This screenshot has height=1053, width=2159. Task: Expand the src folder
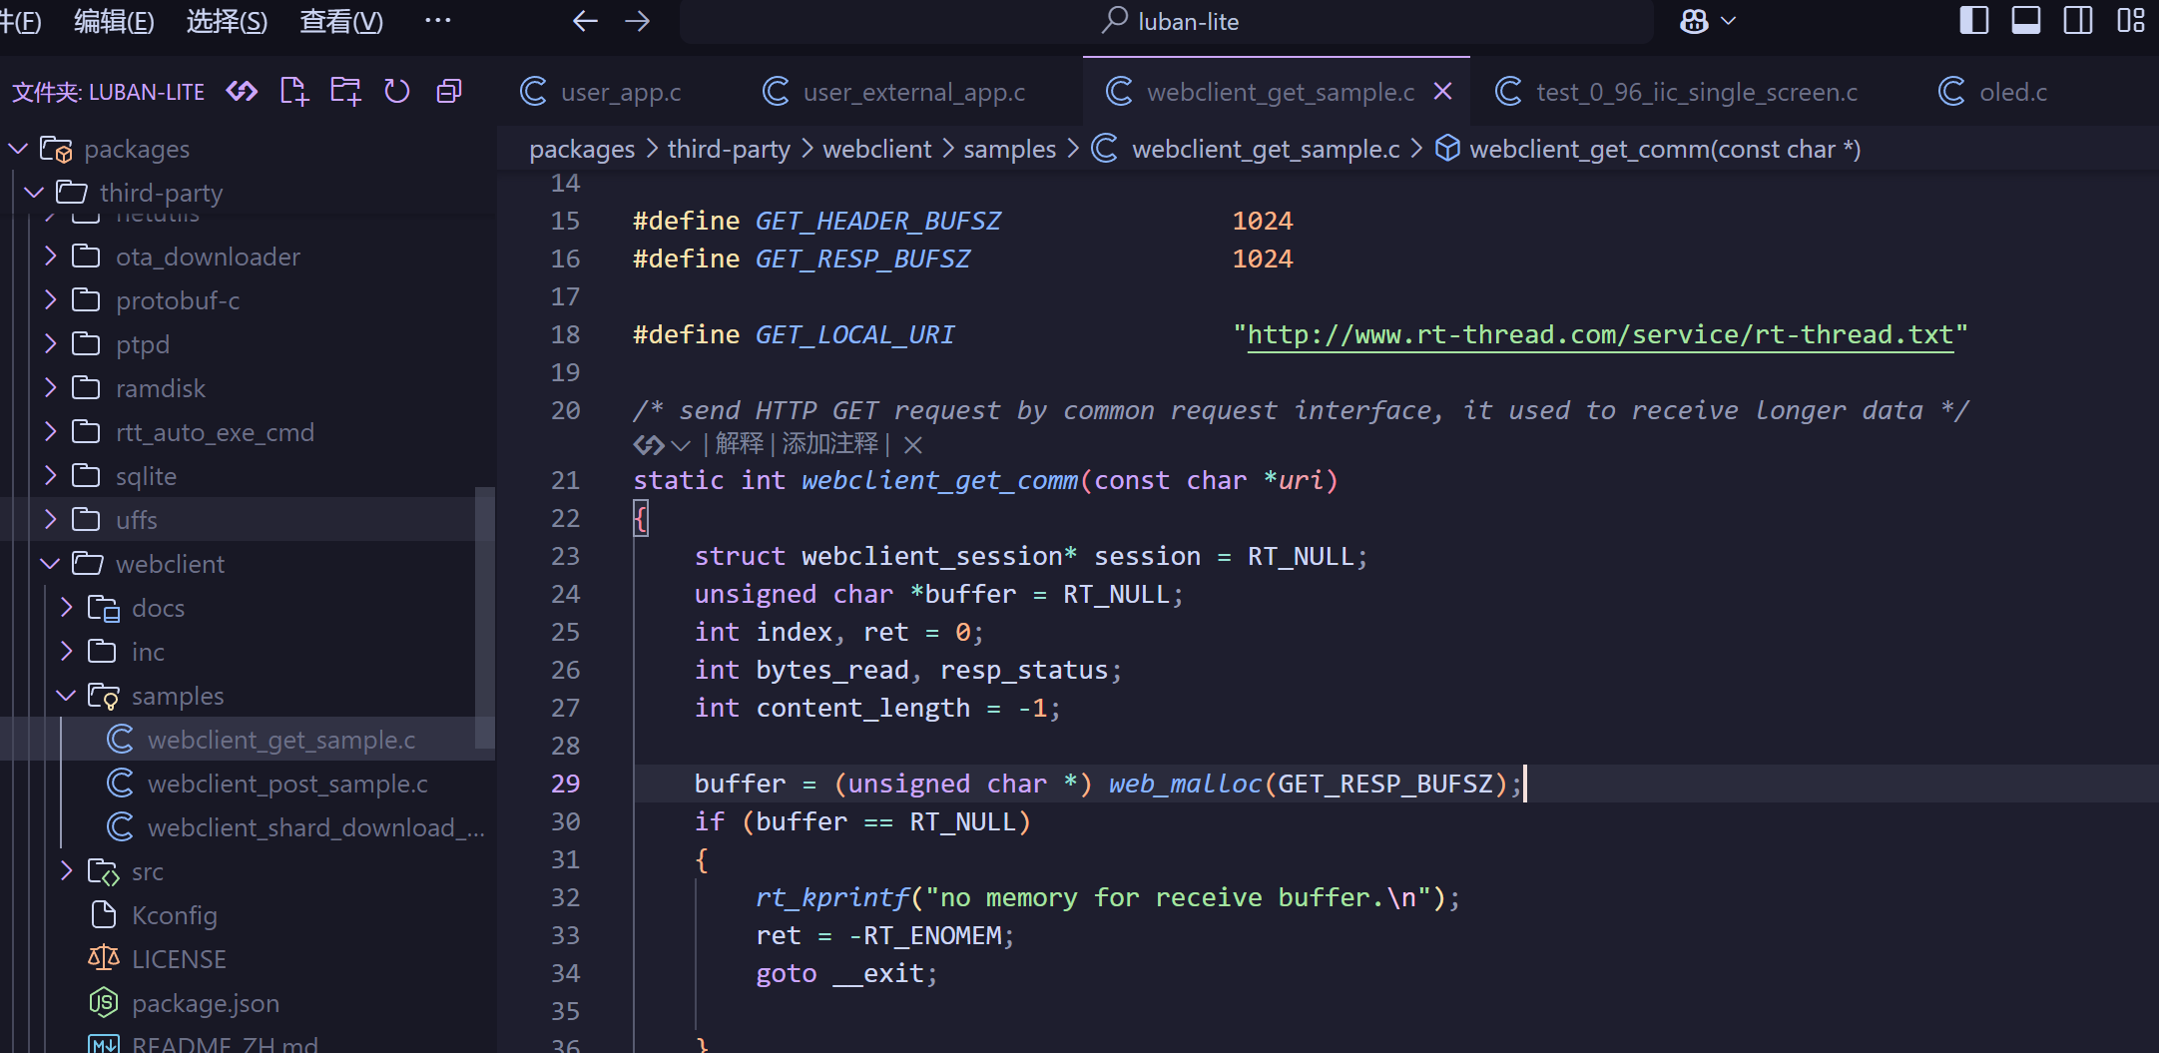pos(66,871)
